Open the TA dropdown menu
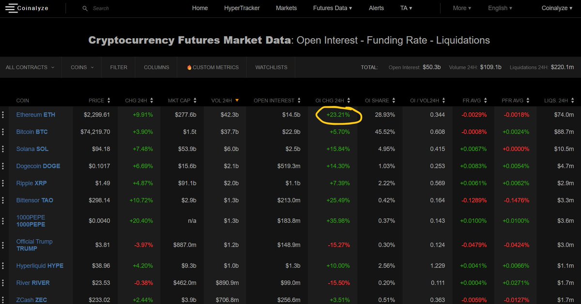Image resolution: width=581 pixels, height=304 pixels. 406,8
